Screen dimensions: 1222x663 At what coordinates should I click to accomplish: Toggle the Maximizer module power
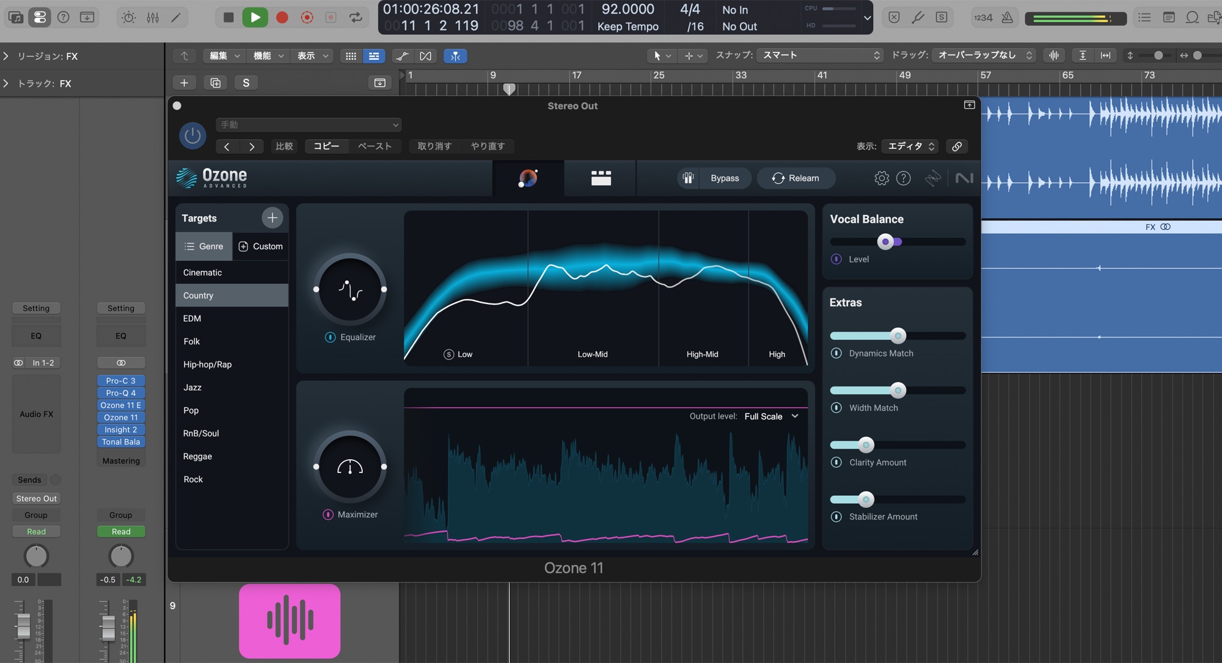pos(328,515)
